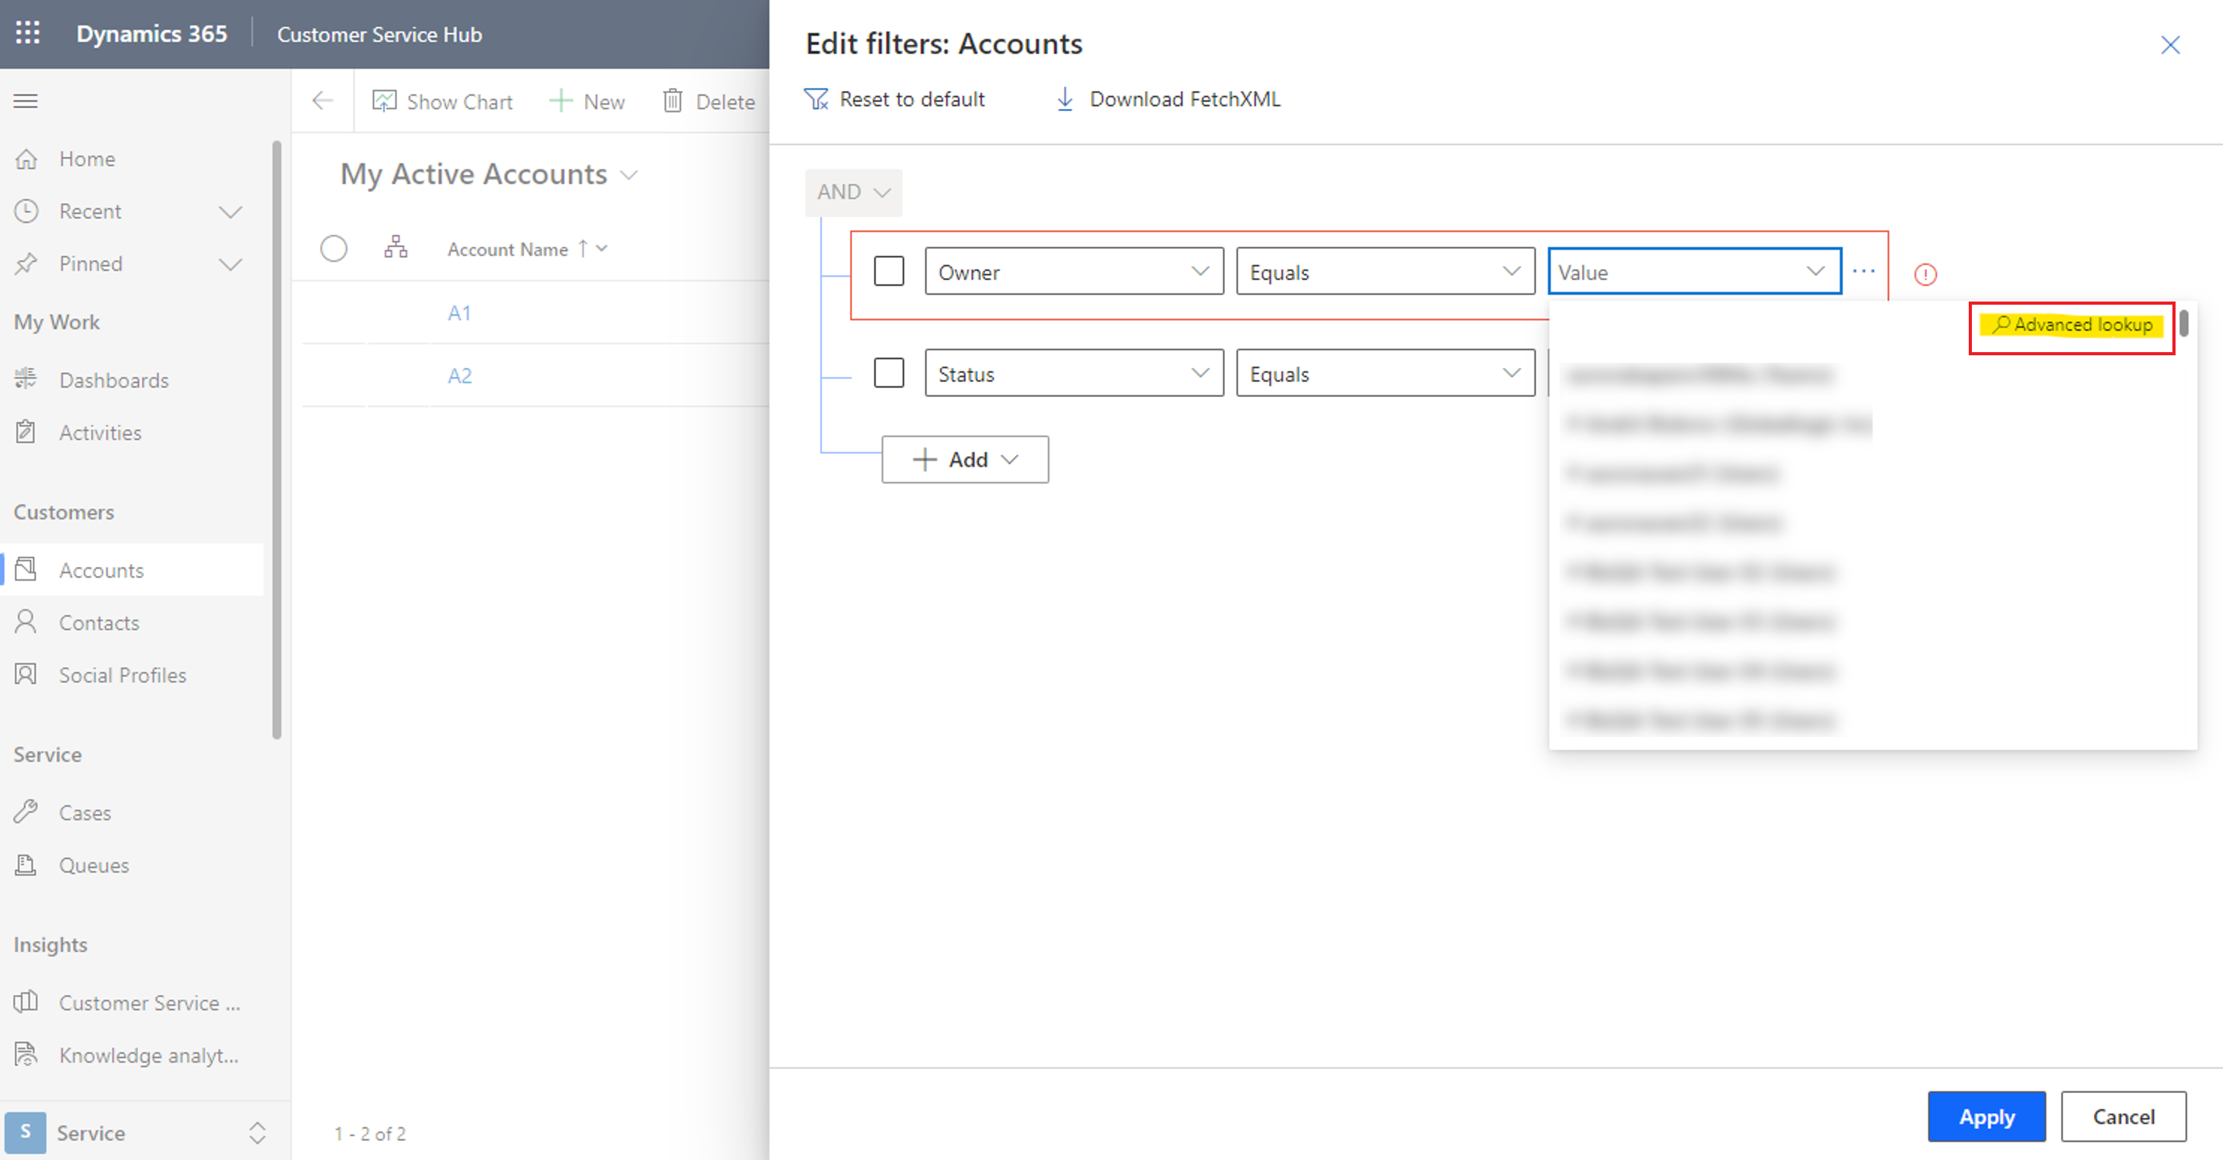Open the Accounts menu item in sidebar

coord(100,570)
